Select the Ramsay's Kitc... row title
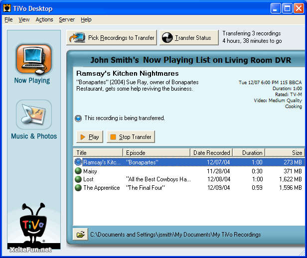 pos(102,162)
